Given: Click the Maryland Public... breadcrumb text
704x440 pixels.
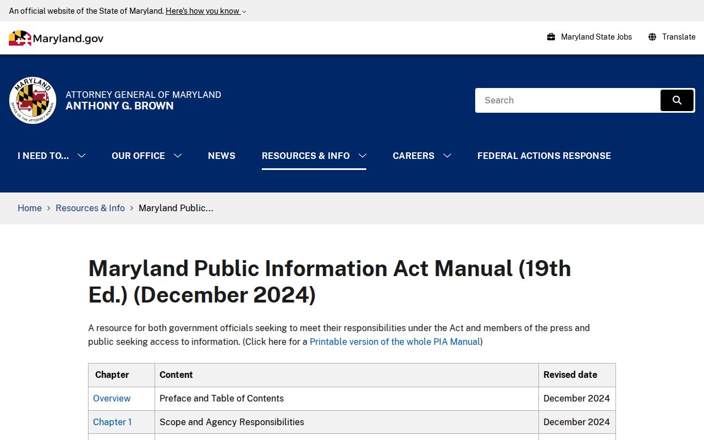Looking at the screenshot, I should coord(176,208).
